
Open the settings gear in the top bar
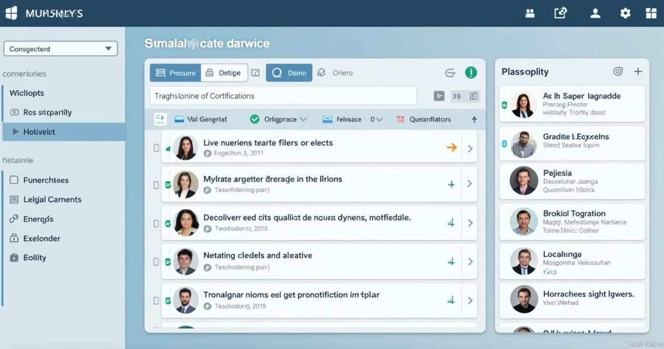coord(625,13)
